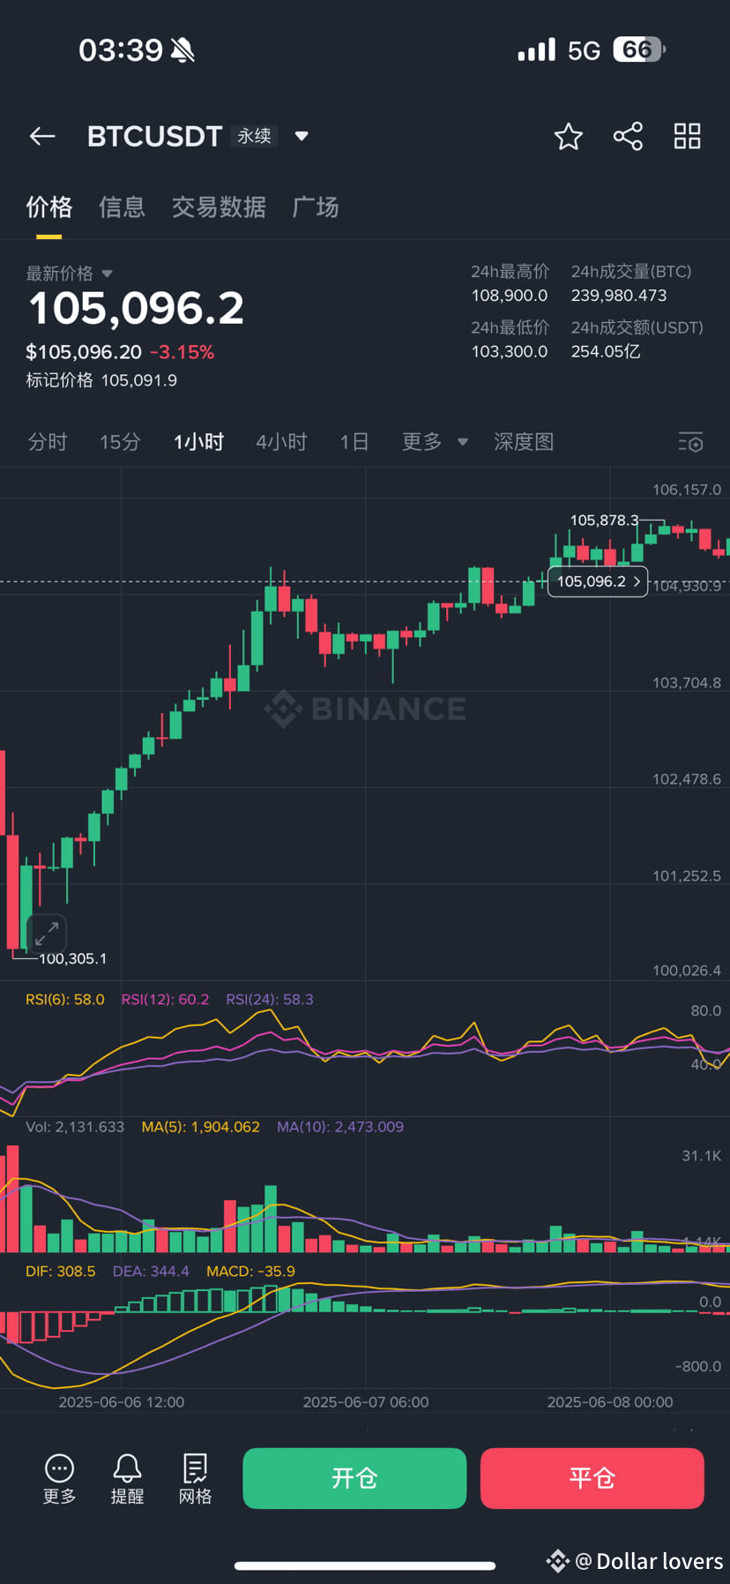
Task: Switch to the 信息 tab
Action: [x=122, y=207]
